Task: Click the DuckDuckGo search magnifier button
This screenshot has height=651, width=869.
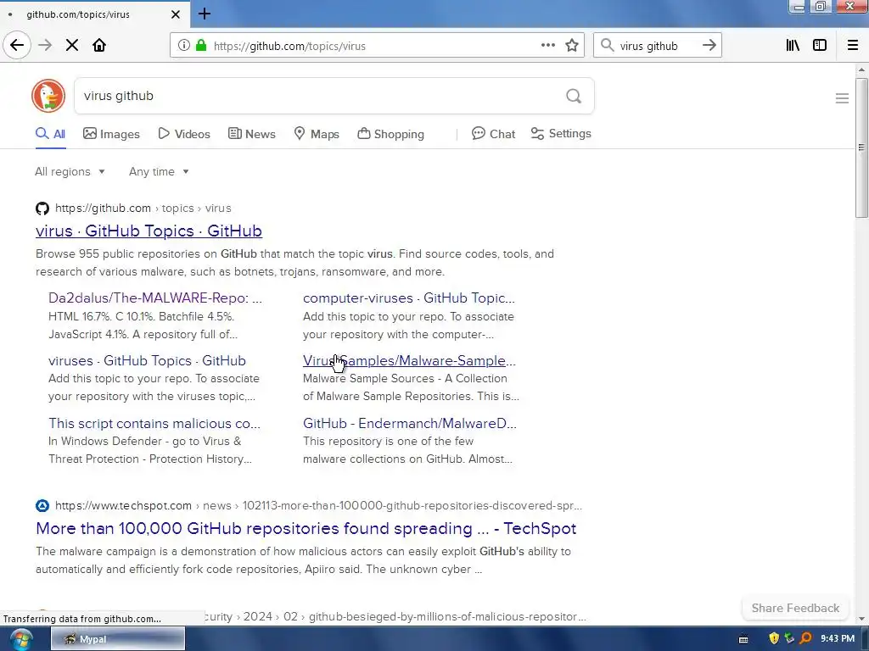Action: [x=574, y=97]
